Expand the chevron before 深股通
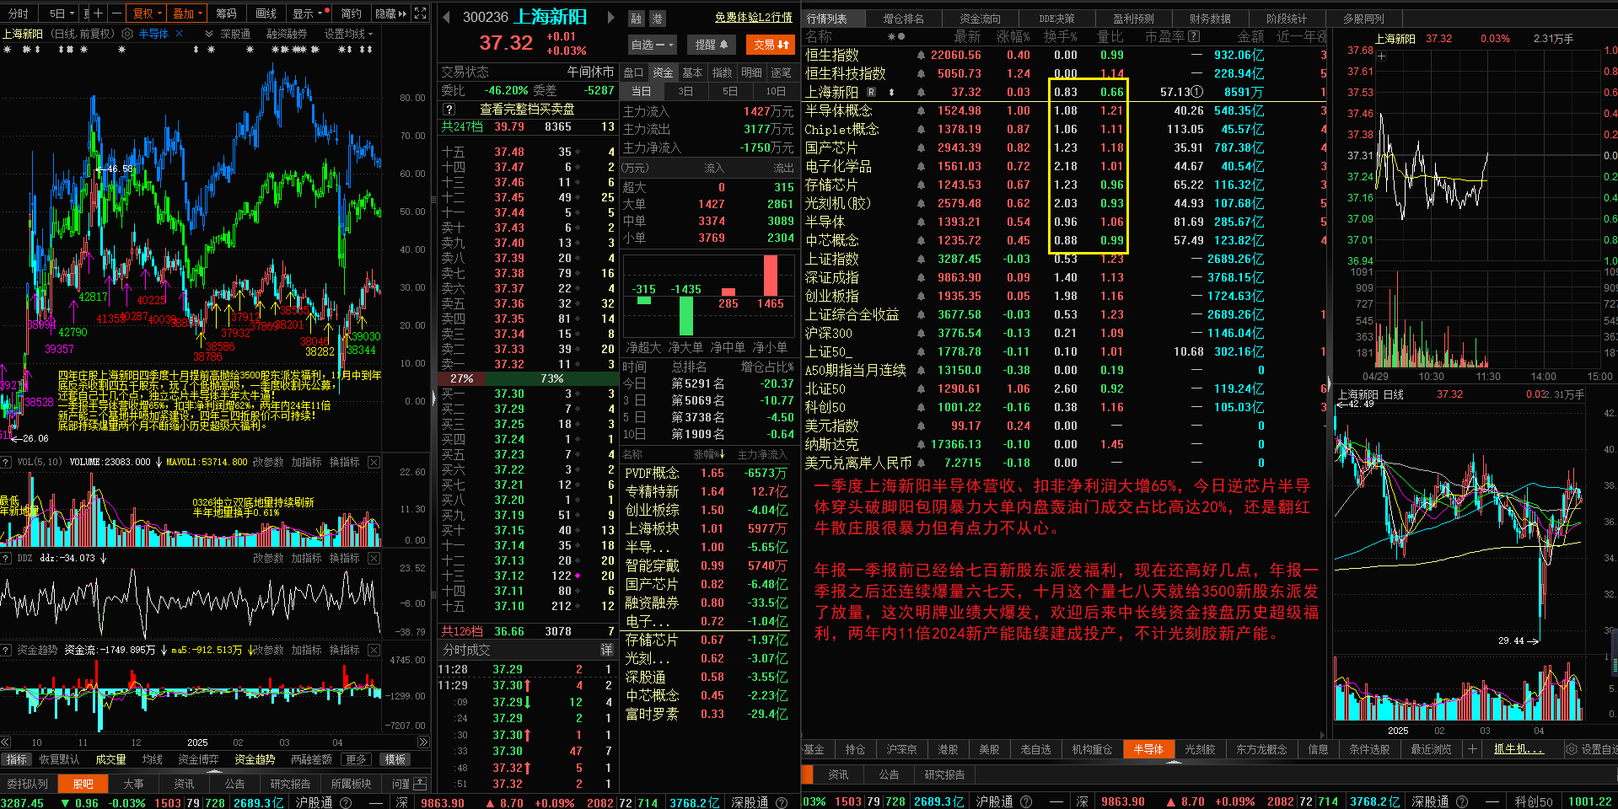 tap(208, 34)
